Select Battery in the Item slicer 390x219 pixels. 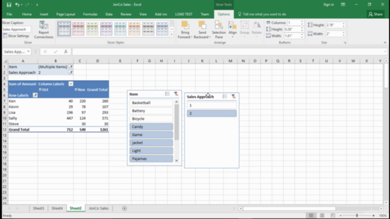151,111
